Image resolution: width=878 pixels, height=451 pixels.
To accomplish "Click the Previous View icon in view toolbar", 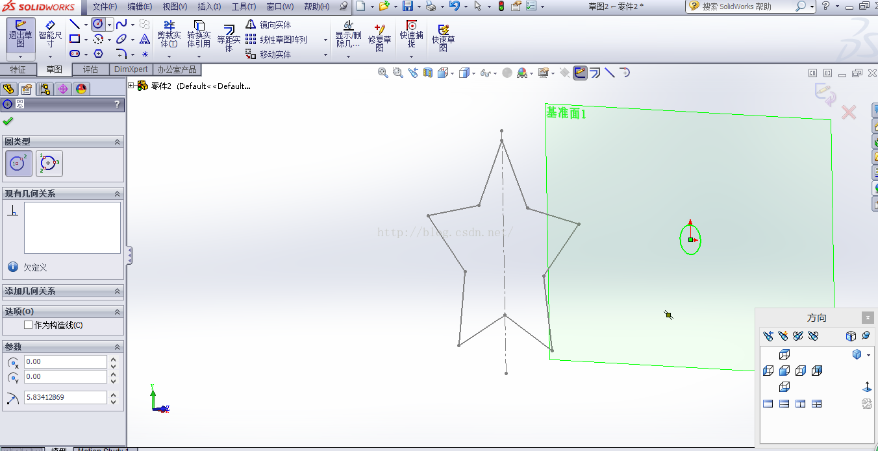I will 413,73.
